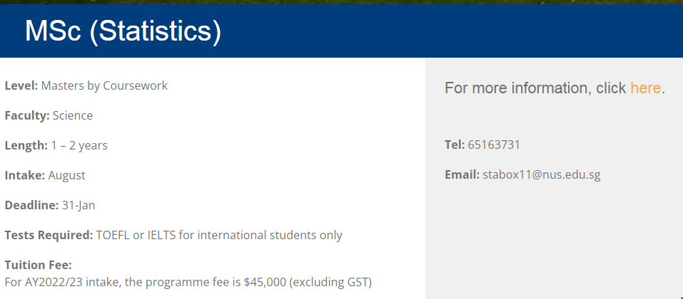Click the "For more information, click" text
This screenshot has height=299, width=683.
tap(535, 88)
